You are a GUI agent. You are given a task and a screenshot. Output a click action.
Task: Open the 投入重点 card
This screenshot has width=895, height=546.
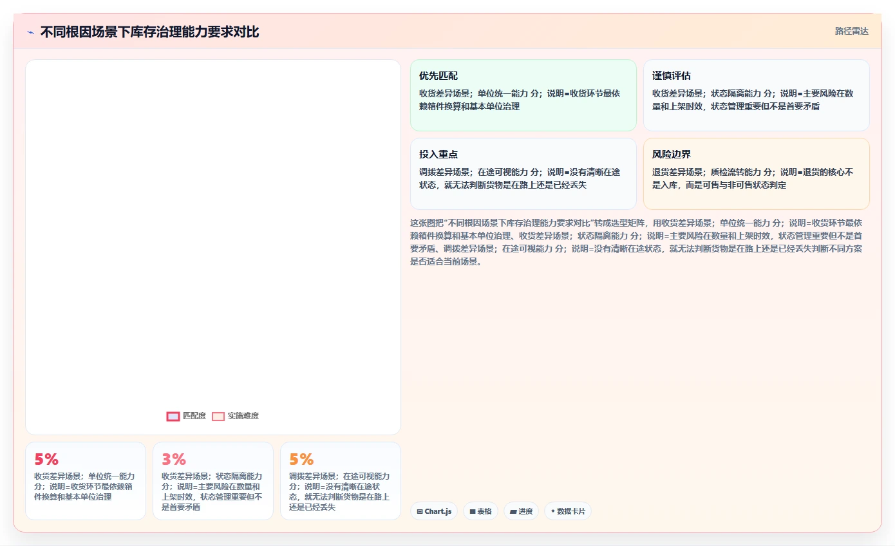point(523,174)
